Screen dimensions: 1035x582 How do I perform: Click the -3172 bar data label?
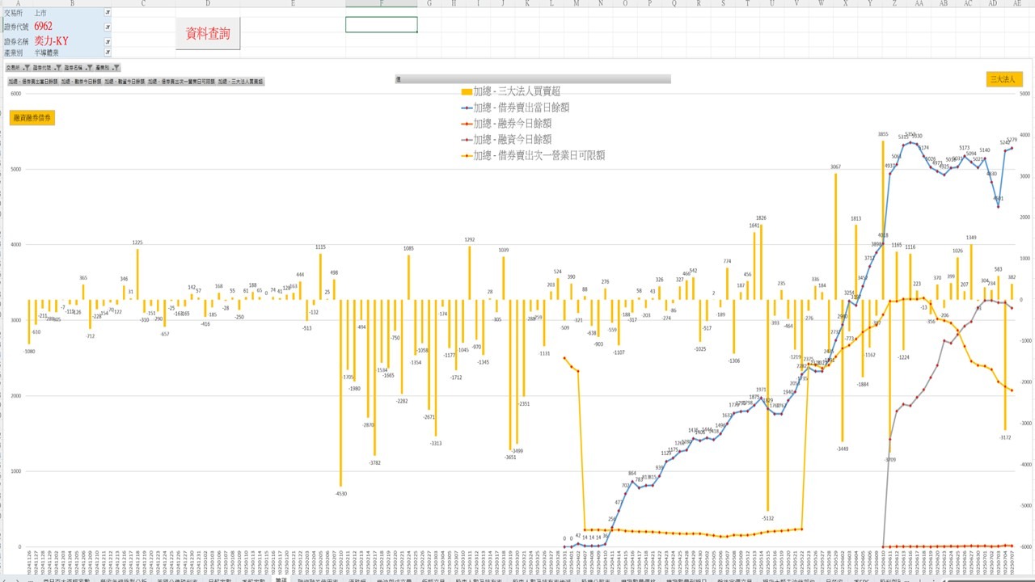click(x=1005, y=437)
